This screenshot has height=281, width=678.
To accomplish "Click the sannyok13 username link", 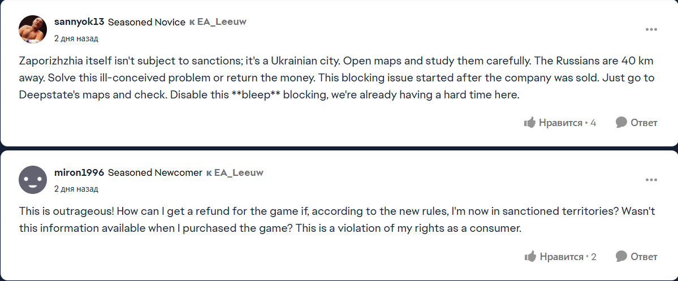I will pyautogui.click(x=79, y=22).
